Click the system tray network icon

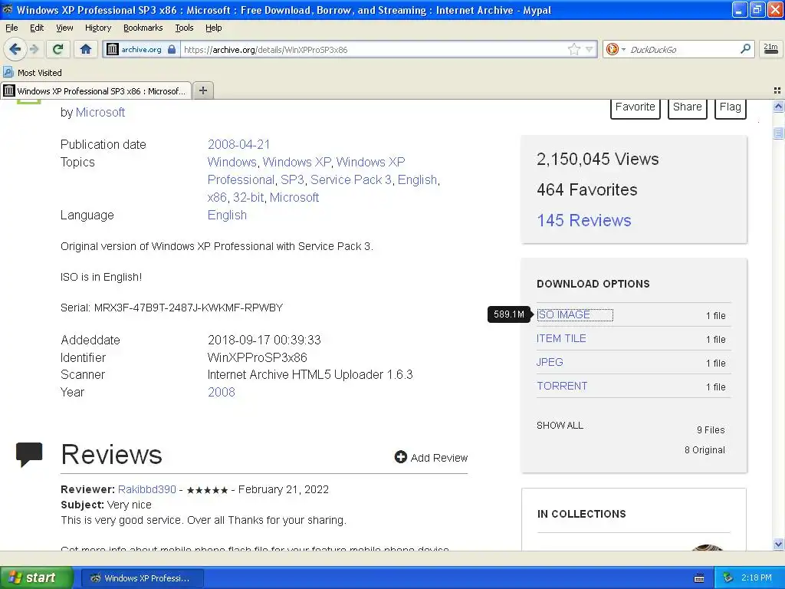click(x=728, y=577)
